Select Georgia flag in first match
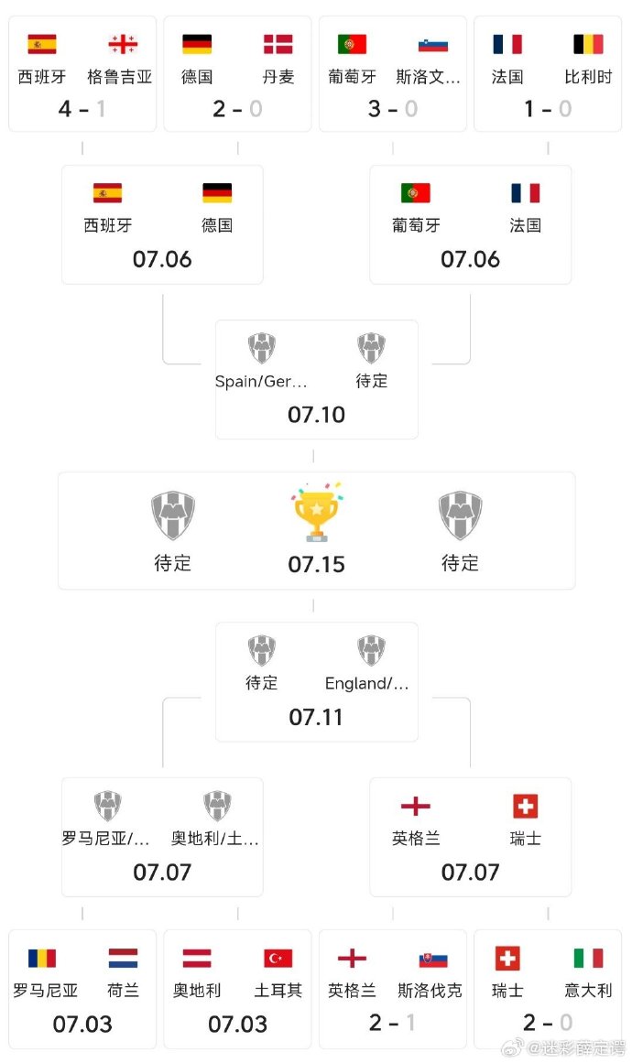 coord(123,44)
